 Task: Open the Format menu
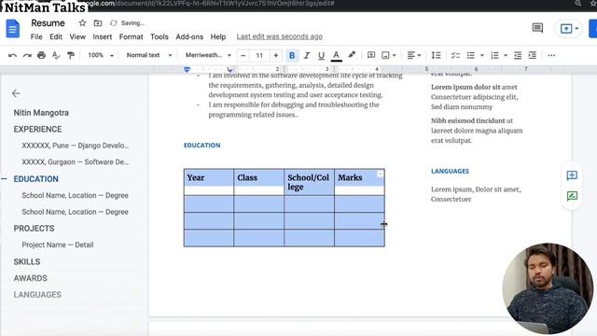131,37
